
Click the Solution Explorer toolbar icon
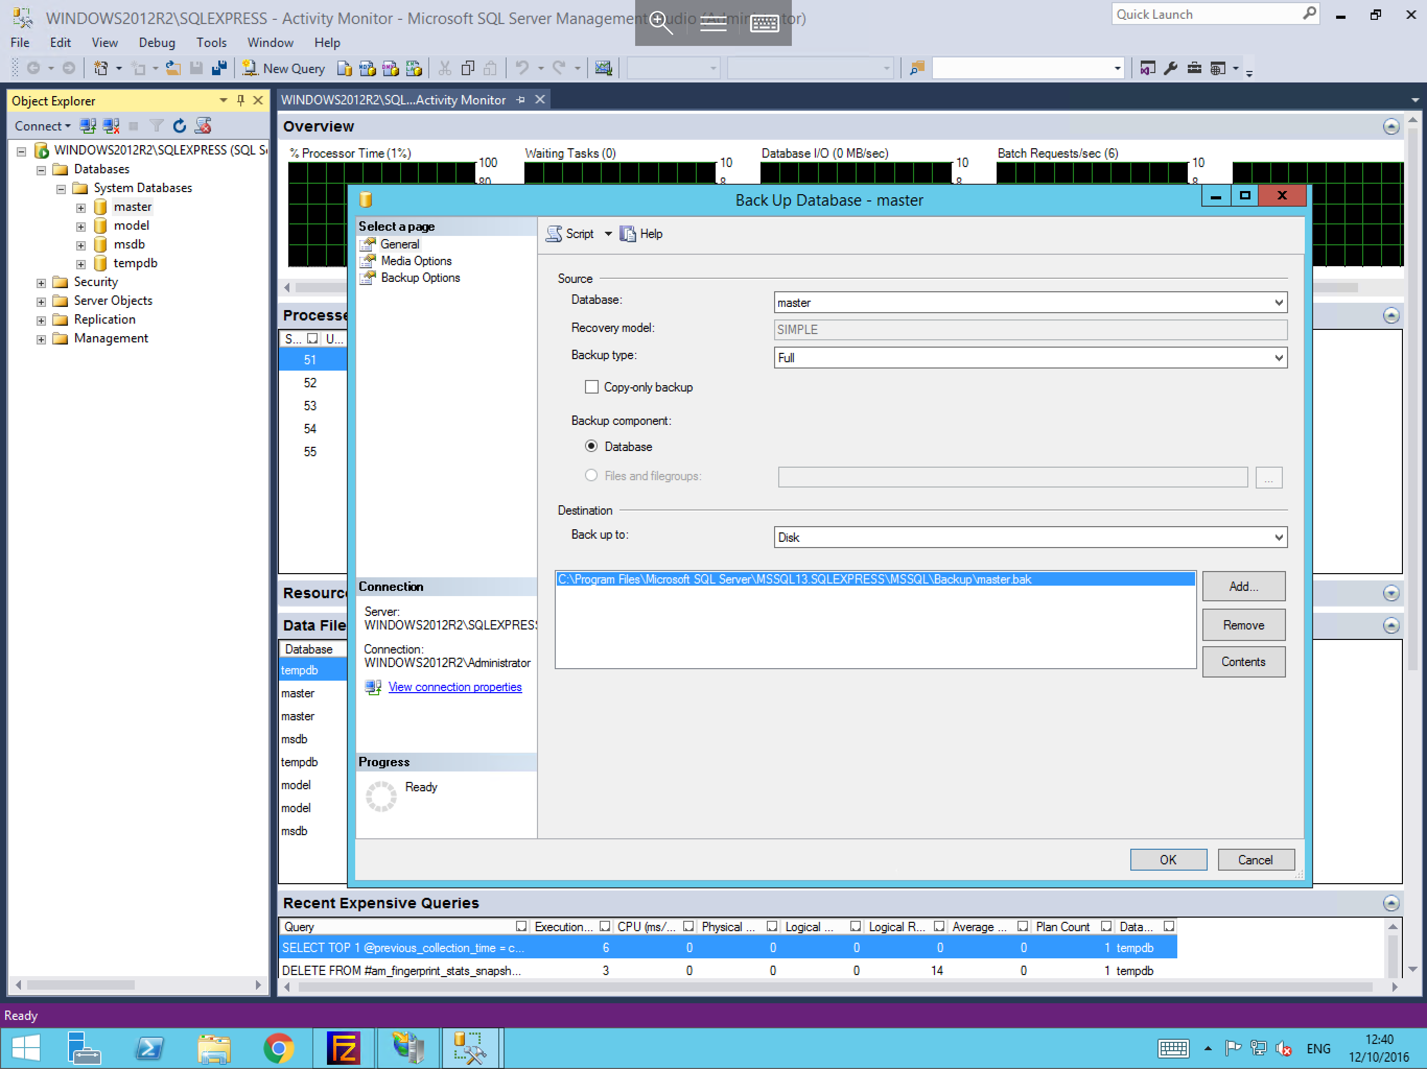click(x=1147, y=68)
